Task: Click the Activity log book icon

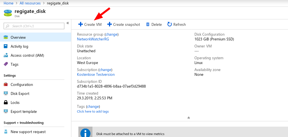Action: coord(6,46)
